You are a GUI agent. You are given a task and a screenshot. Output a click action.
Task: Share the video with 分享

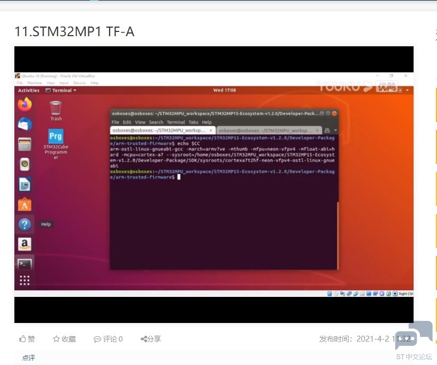pos(151,339)
